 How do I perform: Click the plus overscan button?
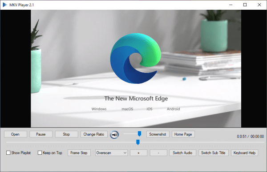point(138,152)
